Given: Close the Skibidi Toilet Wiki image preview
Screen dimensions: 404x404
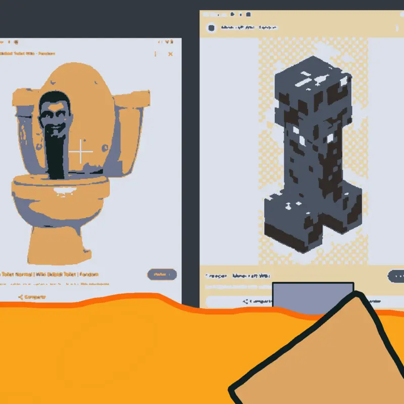Looking at the screenshot, I should point(170,54).
